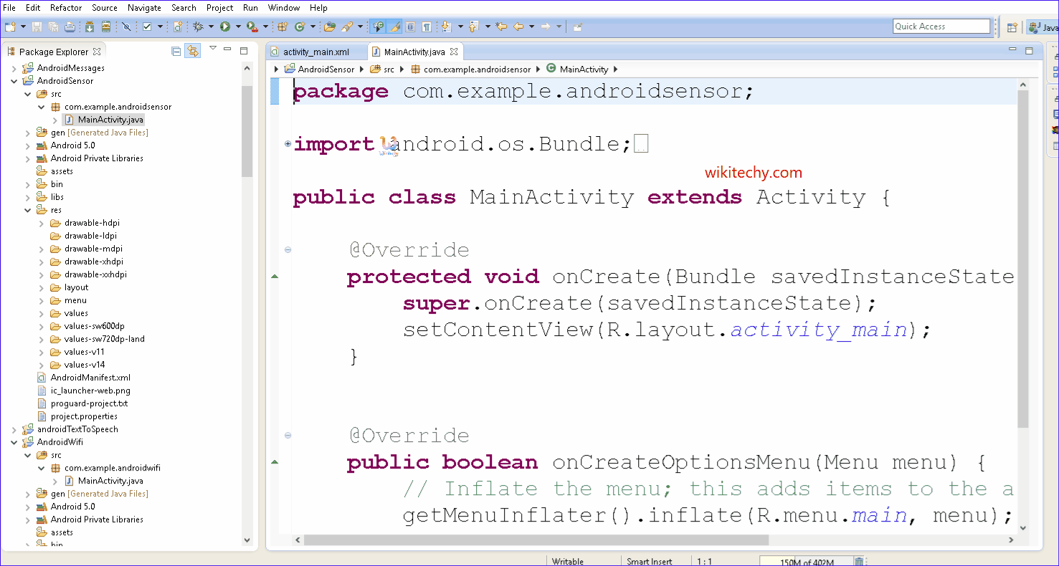Toggle Link with Editor in Package Explorer
The width and height of the screenshot is (1059, 566).
click(192, 51)
